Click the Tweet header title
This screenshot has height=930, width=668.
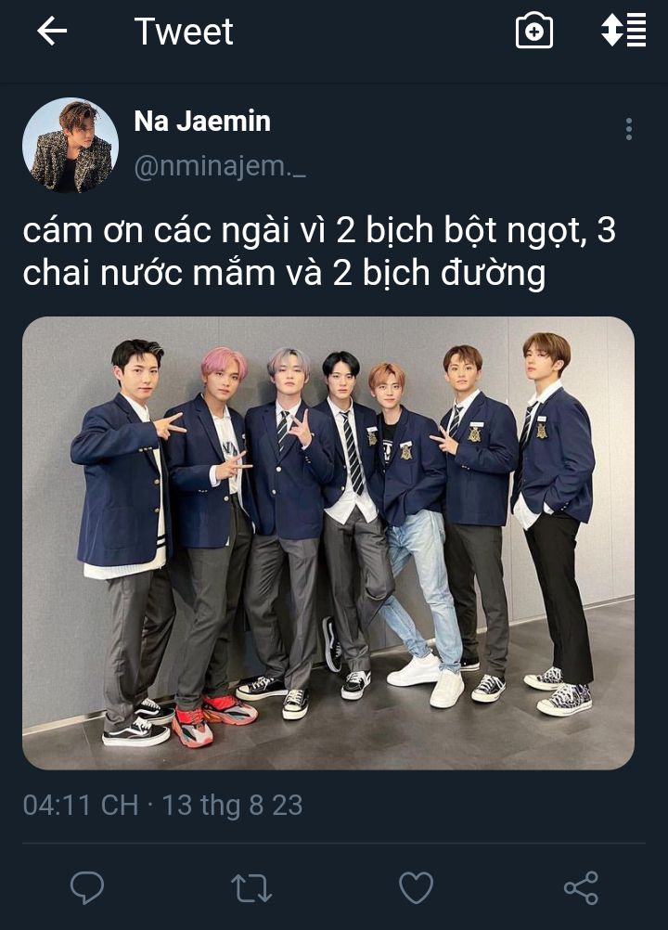point(184,31)
